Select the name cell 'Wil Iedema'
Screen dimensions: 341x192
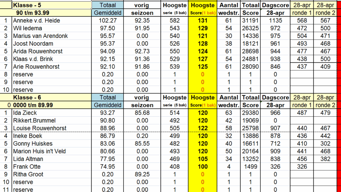(x=52, y=28)
